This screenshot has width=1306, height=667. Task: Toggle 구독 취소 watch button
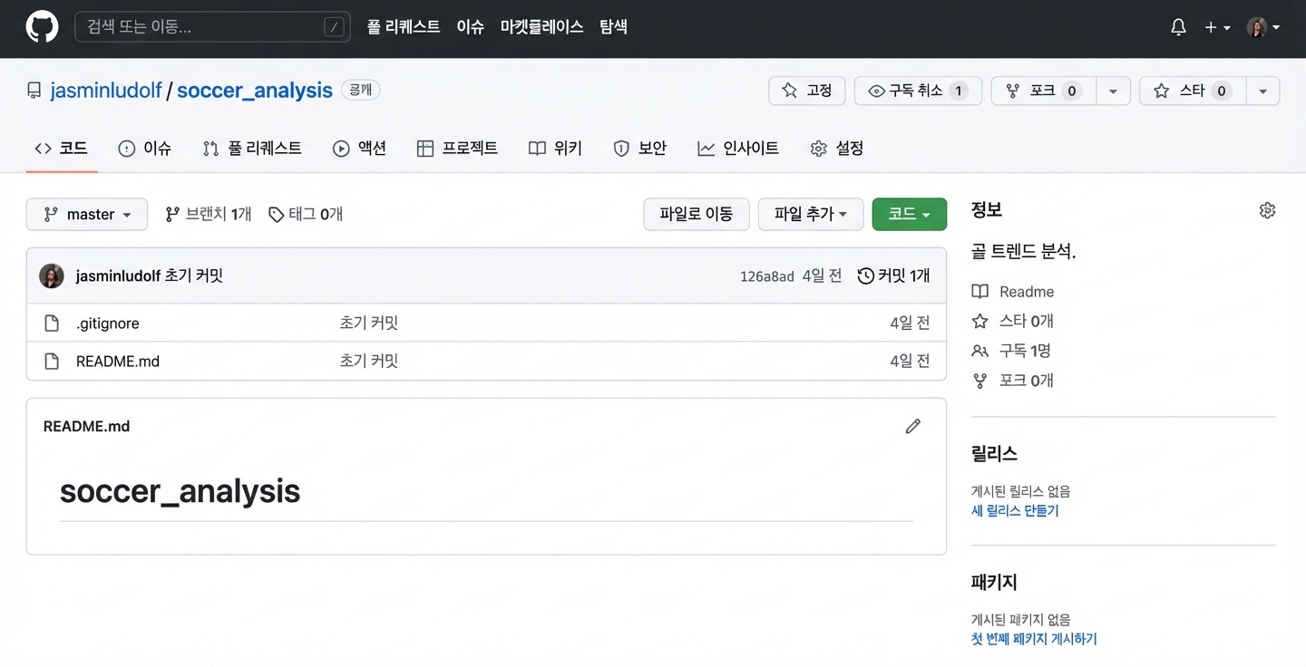pos(918,91)
